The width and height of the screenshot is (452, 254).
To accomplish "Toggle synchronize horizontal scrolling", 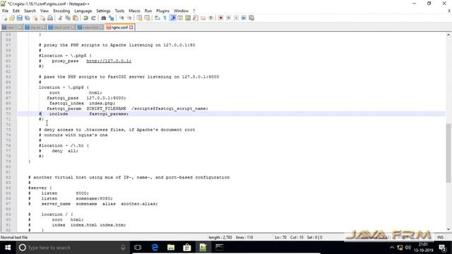I will (147, 18).
